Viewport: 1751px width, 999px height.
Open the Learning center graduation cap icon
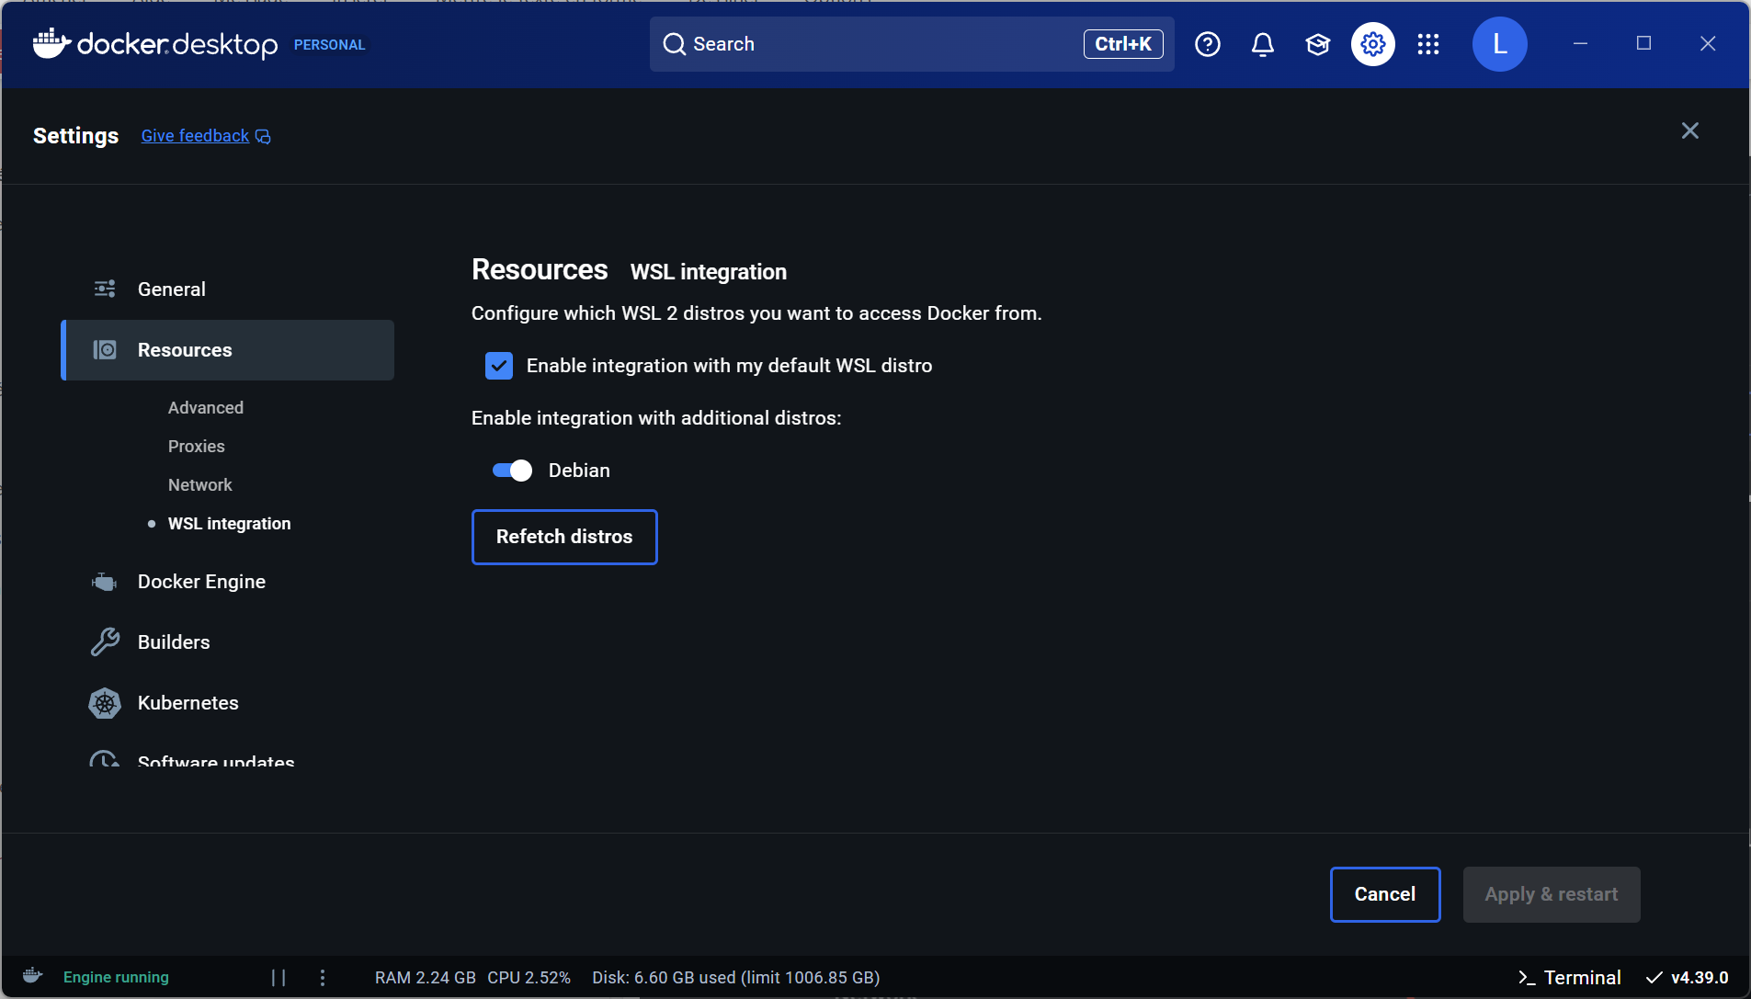1317,44
